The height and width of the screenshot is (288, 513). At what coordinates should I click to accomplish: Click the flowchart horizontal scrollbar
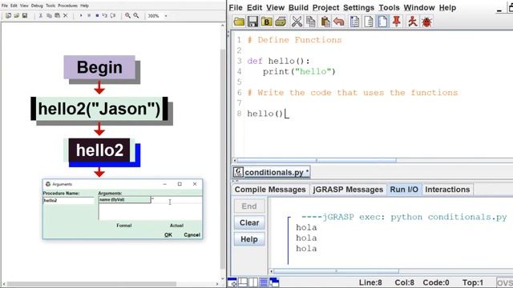tap(92, 284)
